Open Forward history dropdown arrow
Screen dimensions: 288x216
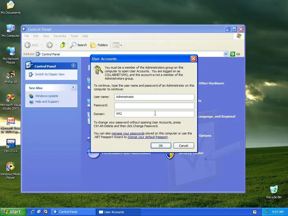tap(56, 45)
